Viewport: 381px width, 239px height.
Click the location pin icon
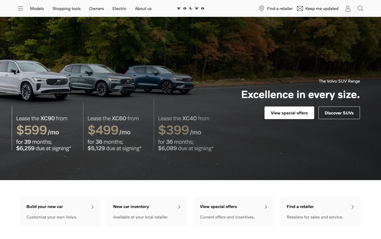(261, 8)
